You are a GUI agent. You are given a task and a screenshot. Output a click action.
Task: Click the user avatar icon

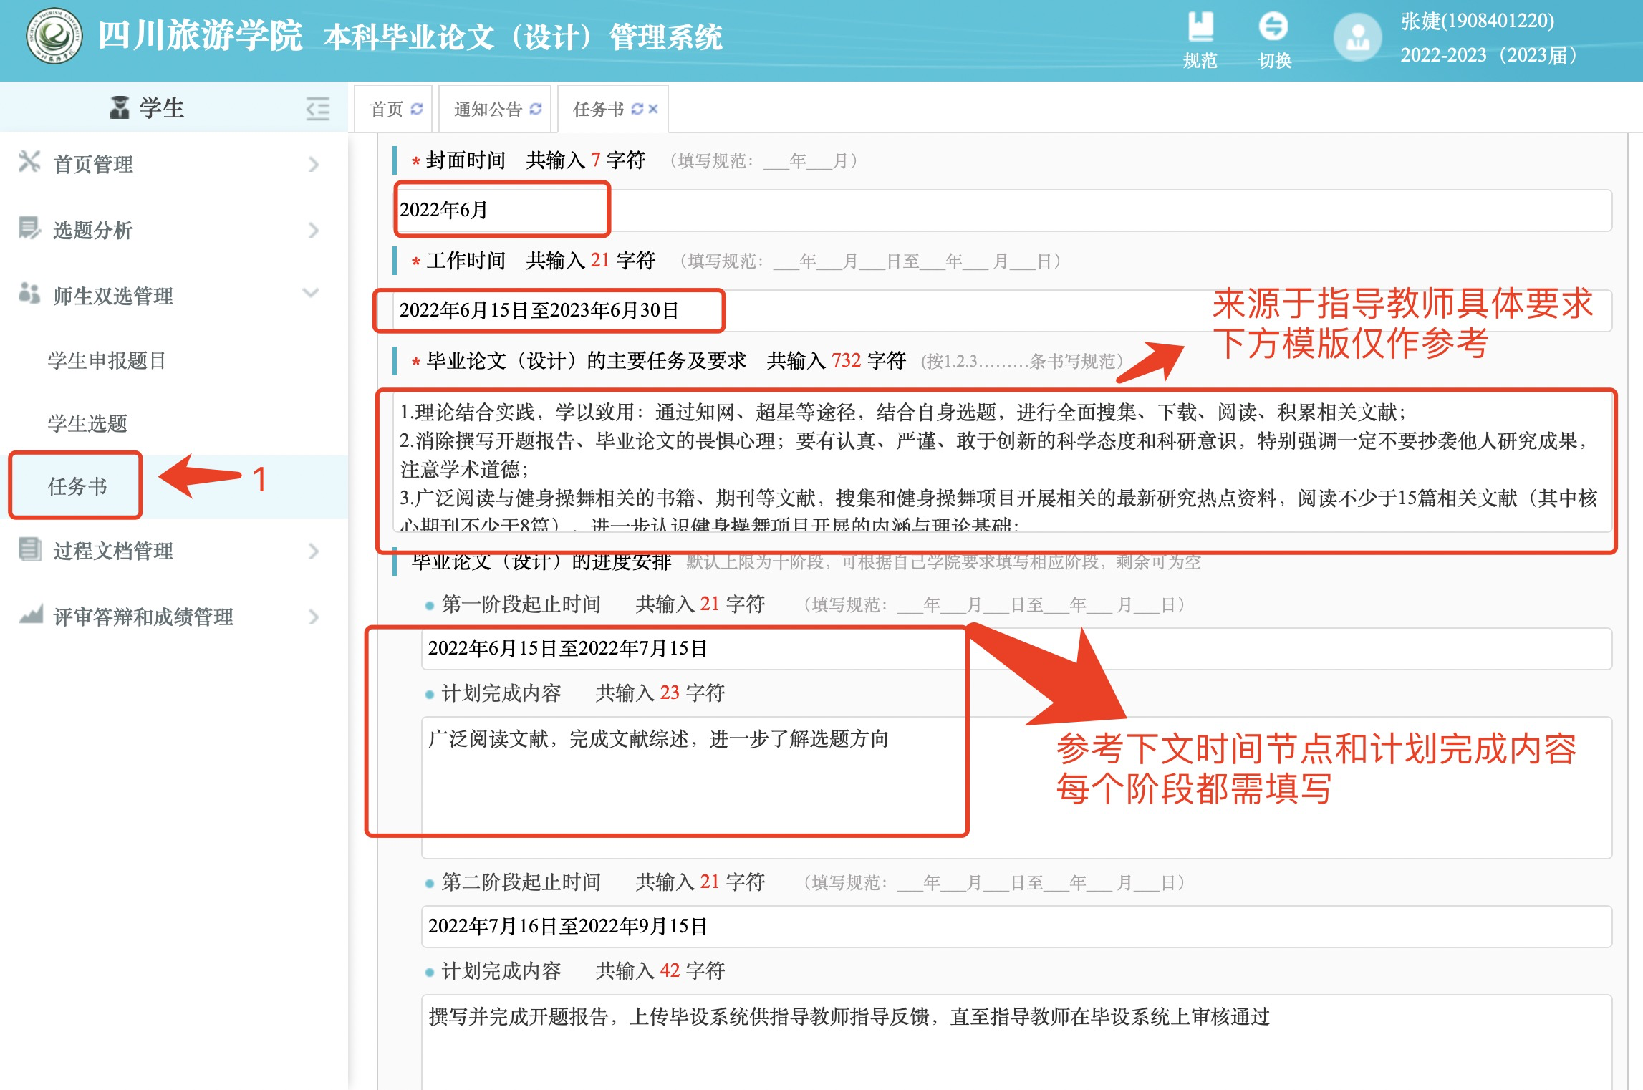pos(1357,37)
